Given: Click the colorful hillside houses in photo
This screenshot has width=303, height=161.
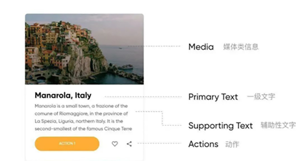Looking at the screenshot, I should (56, 43).
